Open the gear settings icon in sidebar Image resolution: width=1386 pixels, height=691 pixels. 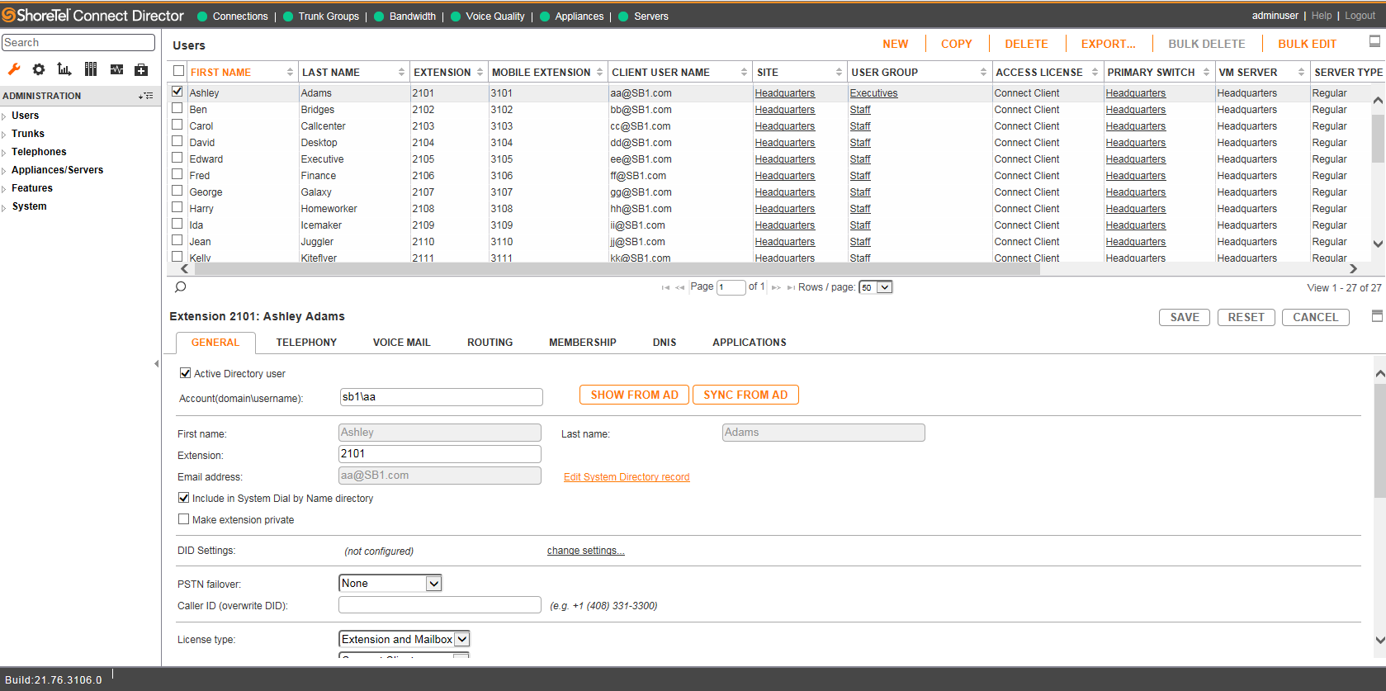pos(39,69)
